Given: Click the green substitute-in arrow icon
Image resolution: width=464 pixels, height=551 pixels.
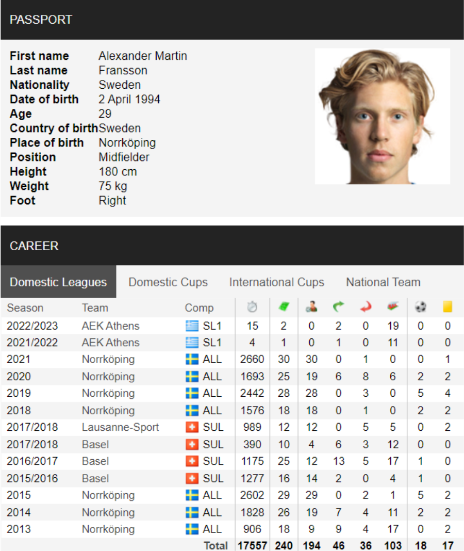Looking at the screenshot, I should [x=338, y=307].
